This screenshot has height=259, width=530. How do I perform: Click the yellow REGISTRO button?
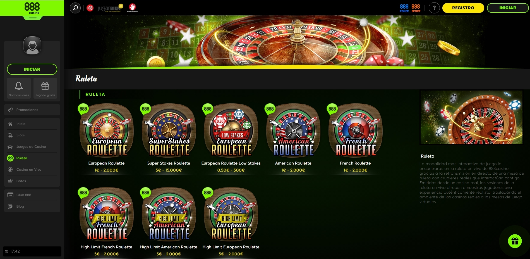463,8
